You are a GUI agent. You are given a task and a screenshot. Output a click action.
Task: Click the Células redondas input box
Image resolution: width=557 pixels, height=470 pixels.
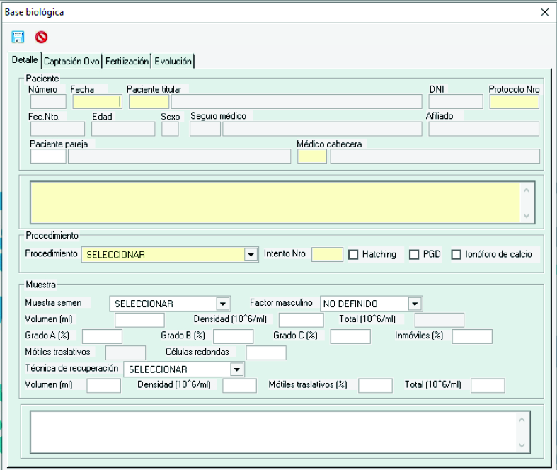coord(265,352)
